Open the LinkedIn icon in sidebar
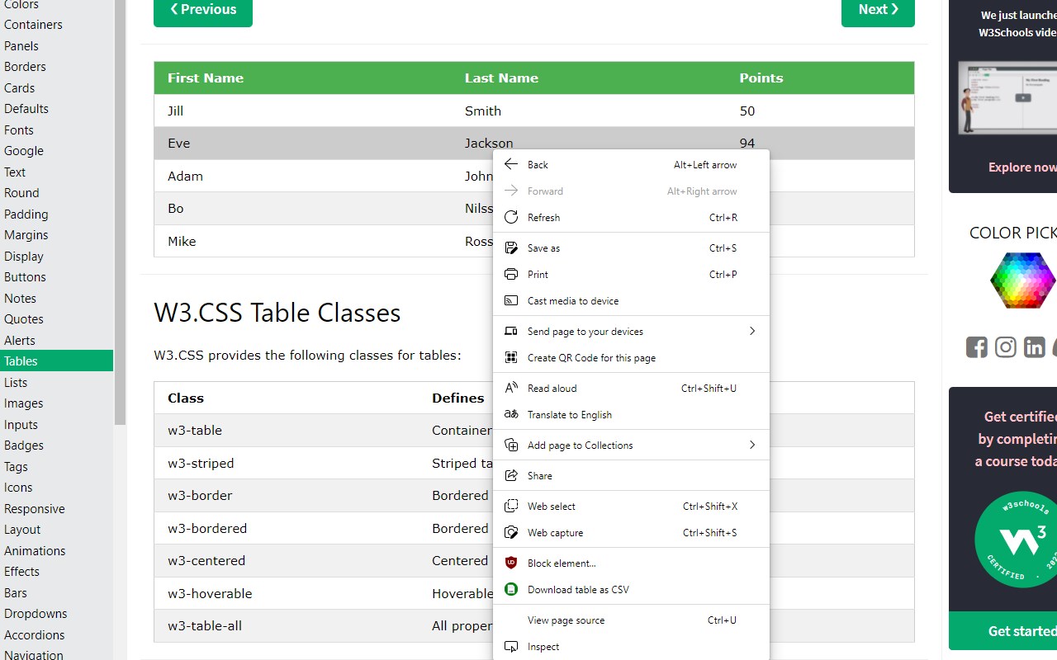1057x660 pixels. point(1035,346)
